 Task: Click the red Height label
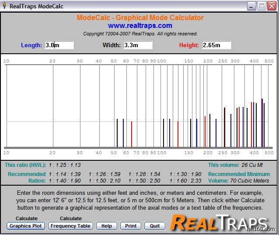point(189,45)
